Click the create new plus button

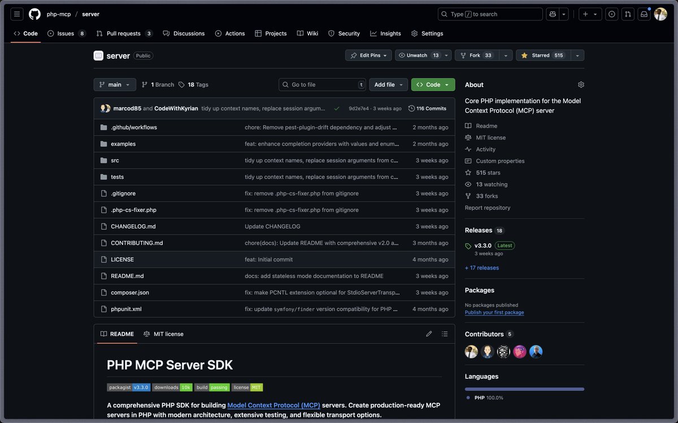[x=590, y=14]
